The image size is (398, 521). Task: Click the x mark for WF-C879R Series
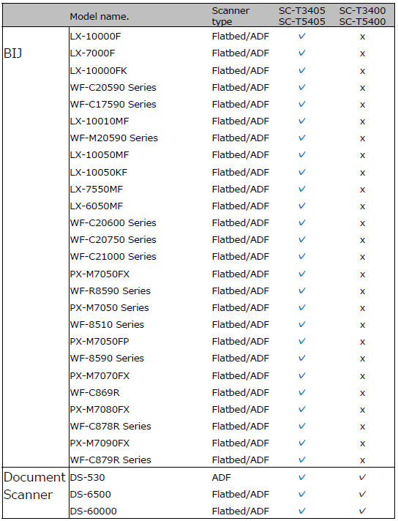[362, 460]
